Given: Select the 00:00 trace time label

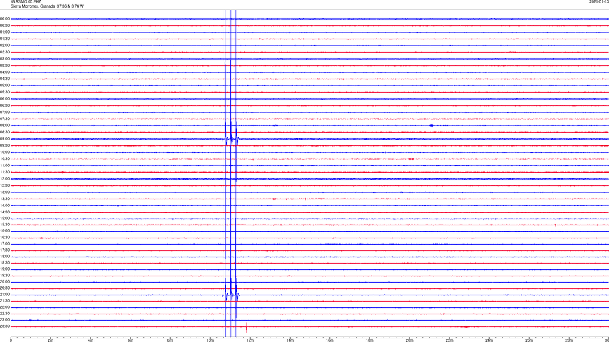Looking at the screenshot, I should 4,18.
